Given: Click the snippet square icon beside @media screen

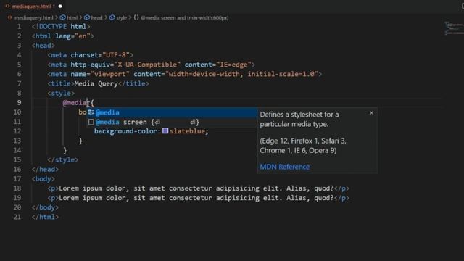Looking at the screenshot, I should [x=91, y=122].
